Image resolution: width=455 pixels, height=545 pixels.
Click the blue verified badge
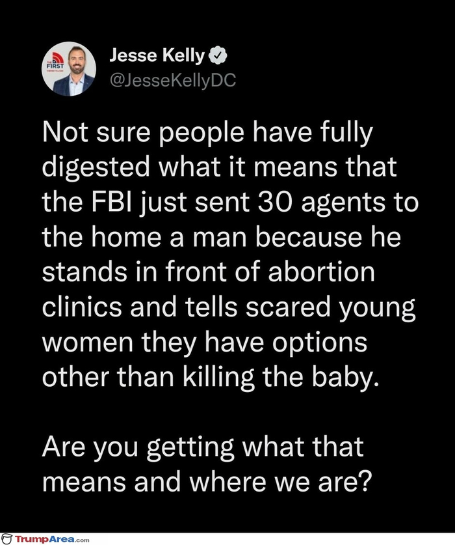216,57
